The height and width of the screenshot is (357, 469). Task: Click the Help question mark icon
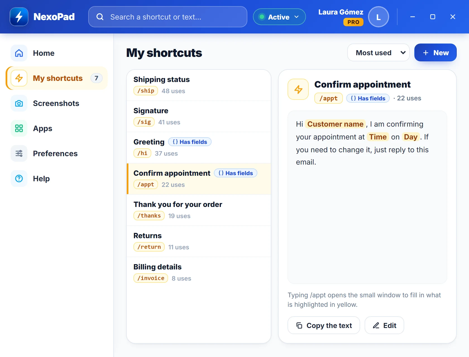[19, 178]
